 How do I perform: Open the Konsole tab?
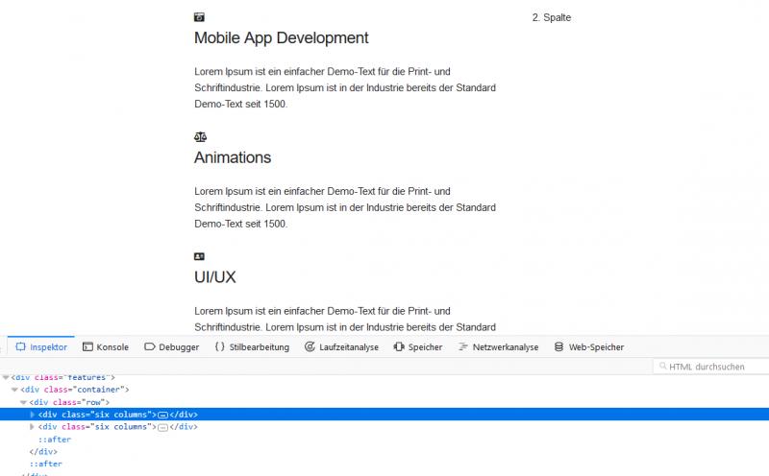coord(106,347)
